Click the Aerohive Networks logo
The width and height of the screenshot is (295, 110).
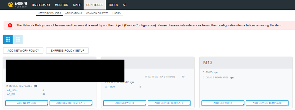coord(18,5)
